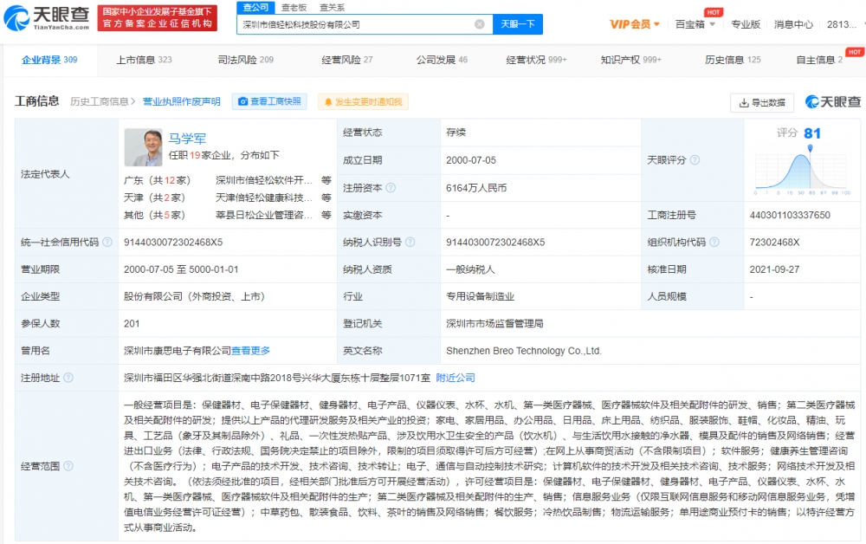This screenshot has height=544, width=866.
Task: Click 等 next to 广东 companies
Action: pyautogui.click(x=326, y=180)
